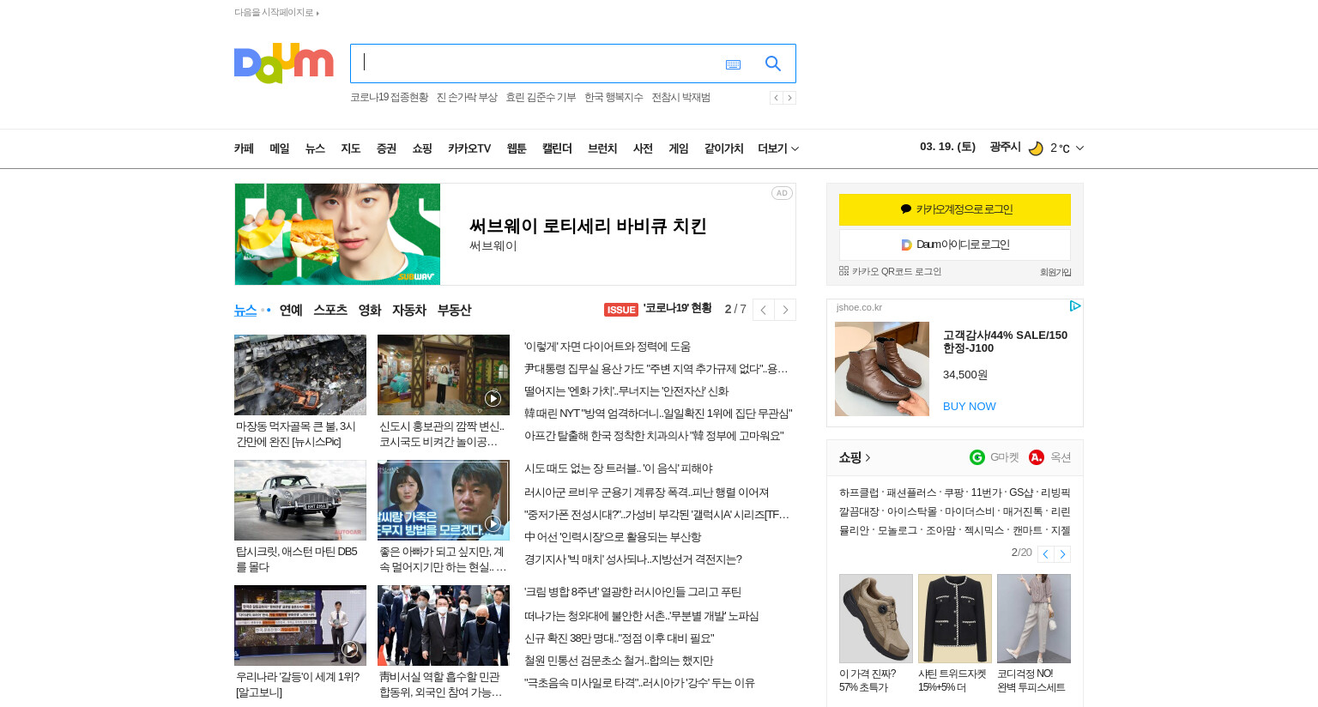The height and width of the screenshot is (707, 1318).
Task: Click trending term 한국 행복지수
Action: [x=614, y=98]
